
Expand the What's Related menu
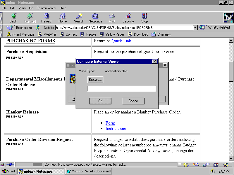click(215, 27)
